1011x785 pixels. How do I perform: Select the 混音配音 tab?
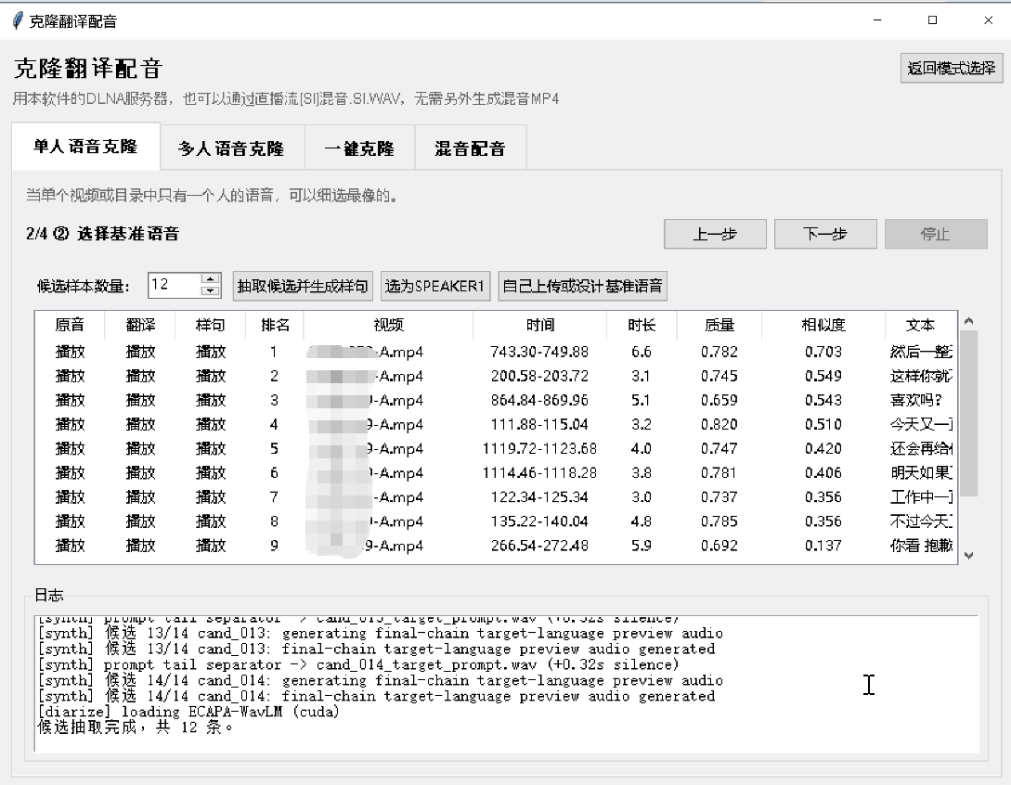pyautogui.click(x=470, y=148)
